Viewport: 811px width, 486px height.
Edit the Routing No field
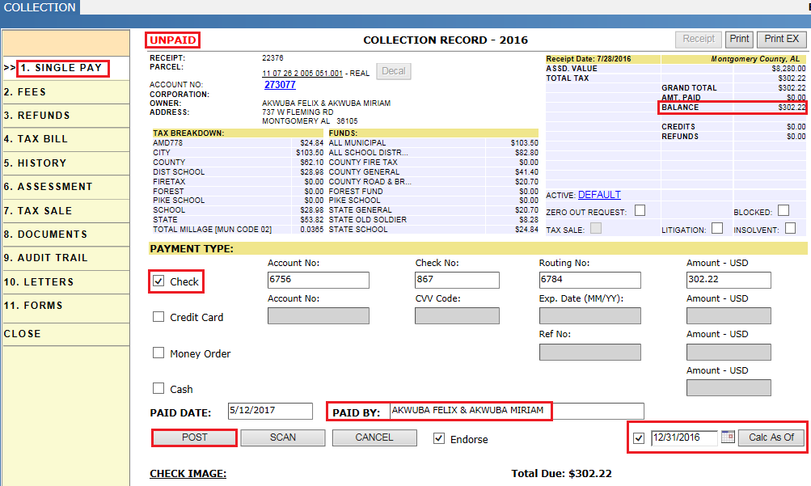(589, 280)
